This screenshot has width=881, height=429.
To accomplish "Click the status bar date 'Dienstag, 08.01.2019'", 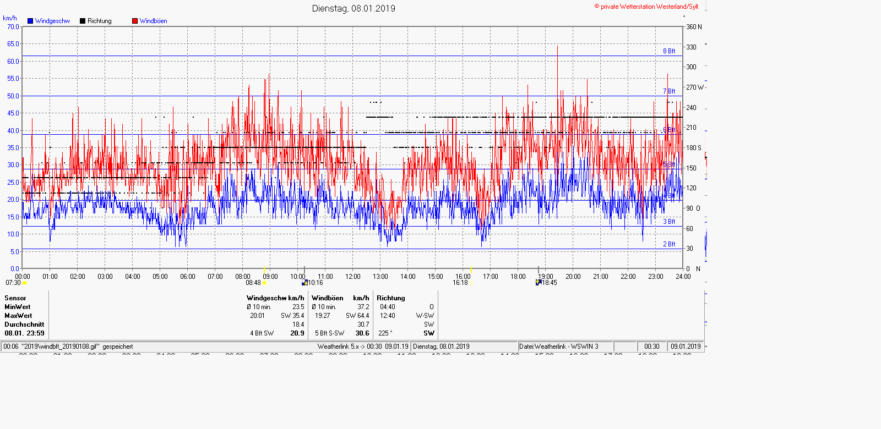I will tap(441, 346).
